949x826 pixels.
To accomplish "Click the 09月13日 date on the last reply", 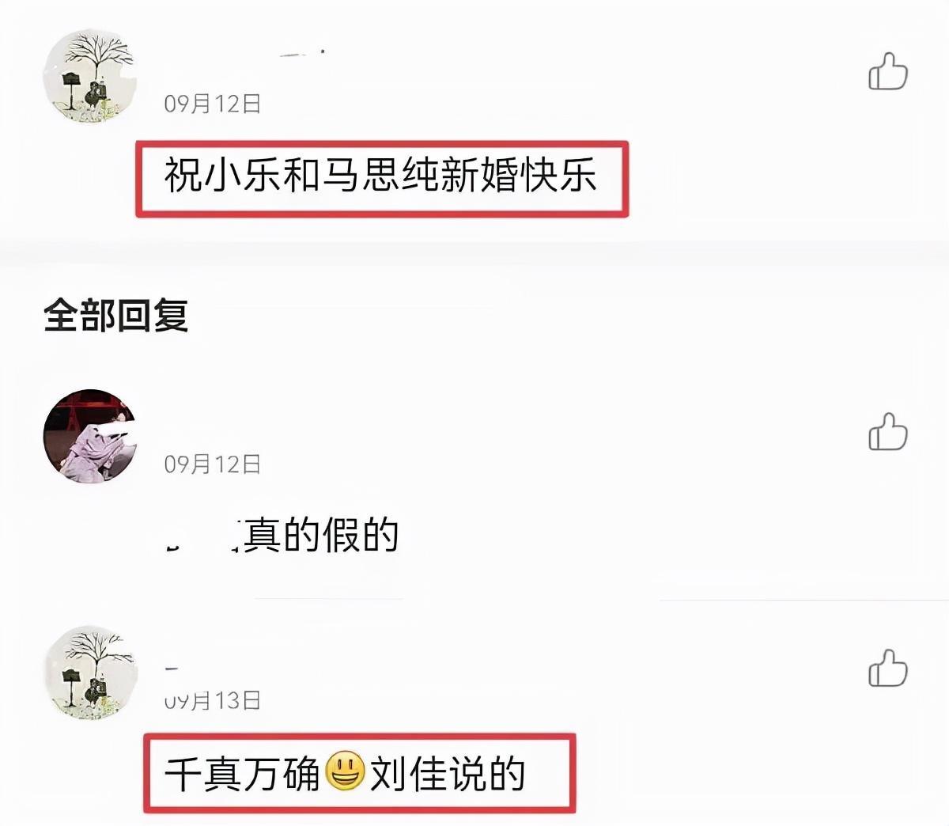I will 213,700.
